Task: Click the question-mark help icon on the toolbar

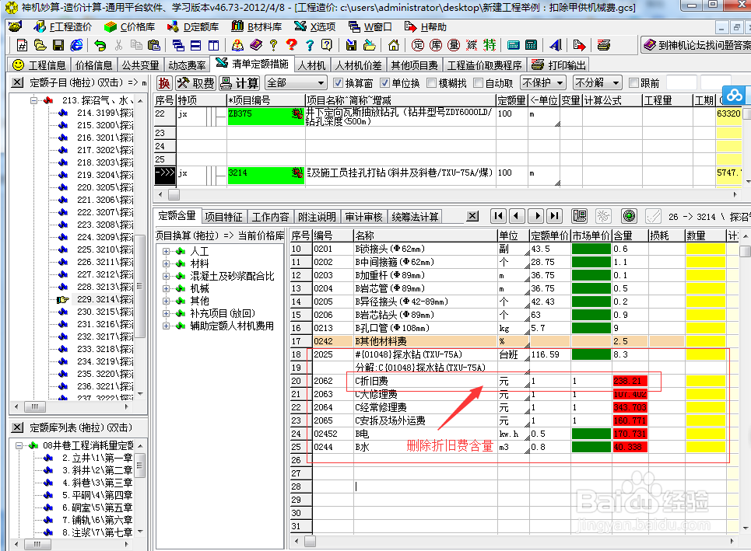Action: [x=274, y=46]
